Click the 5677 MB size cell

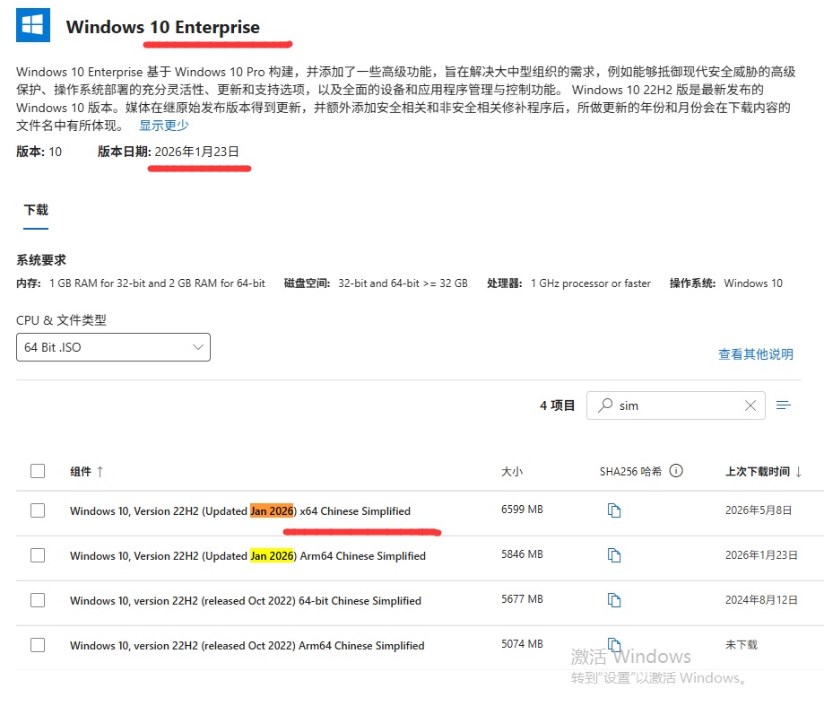[522, 598]
